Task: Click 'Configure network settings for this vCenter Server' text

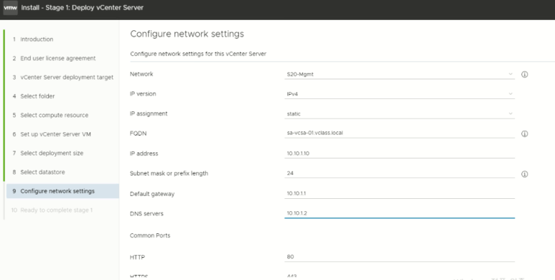Action: click(x=198, y=54)
